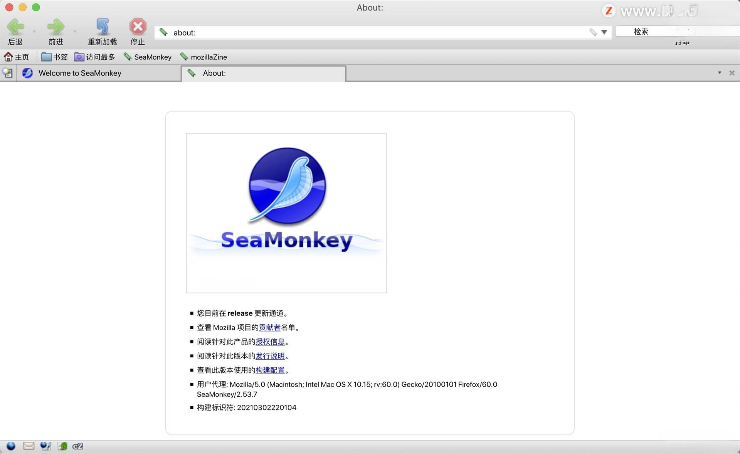This screenshot has height=454, width=740.
Task: Open the 发行说明 release notes link
Action: coord(270,356)
